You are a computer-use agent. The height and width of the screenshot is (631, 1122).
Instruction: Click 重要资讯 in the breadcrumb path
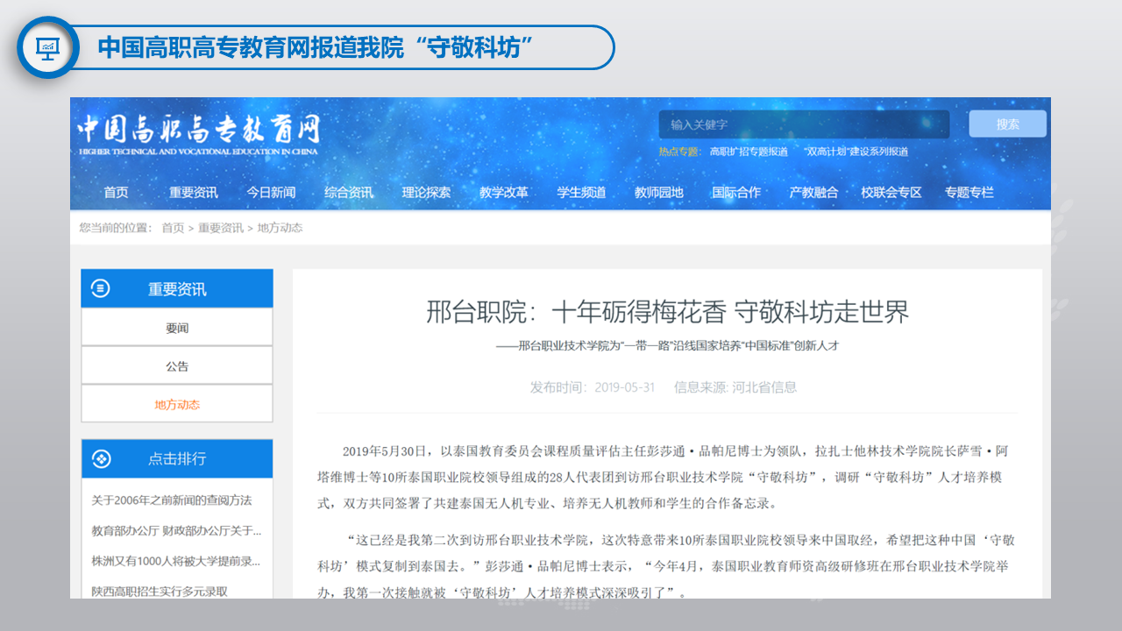tap(220, 228)
